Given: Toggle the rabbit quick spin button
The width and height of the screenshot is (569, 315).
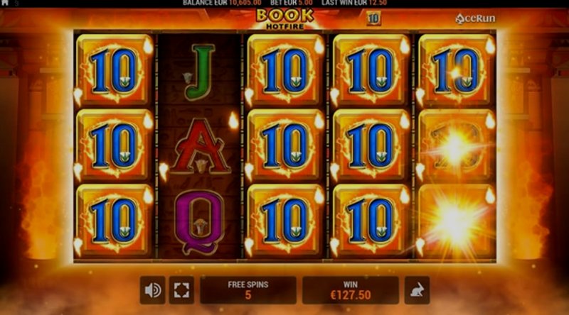Looking at the screenshot, I should click(x=417, y=290).
